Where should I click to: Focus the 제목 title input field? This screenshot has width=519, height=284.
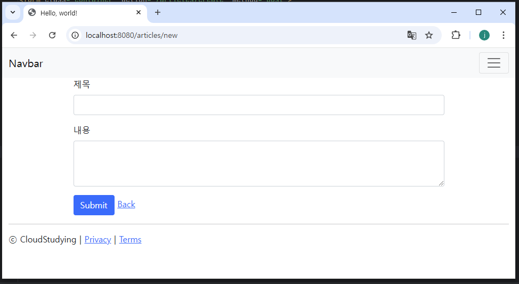pos(259,105)
